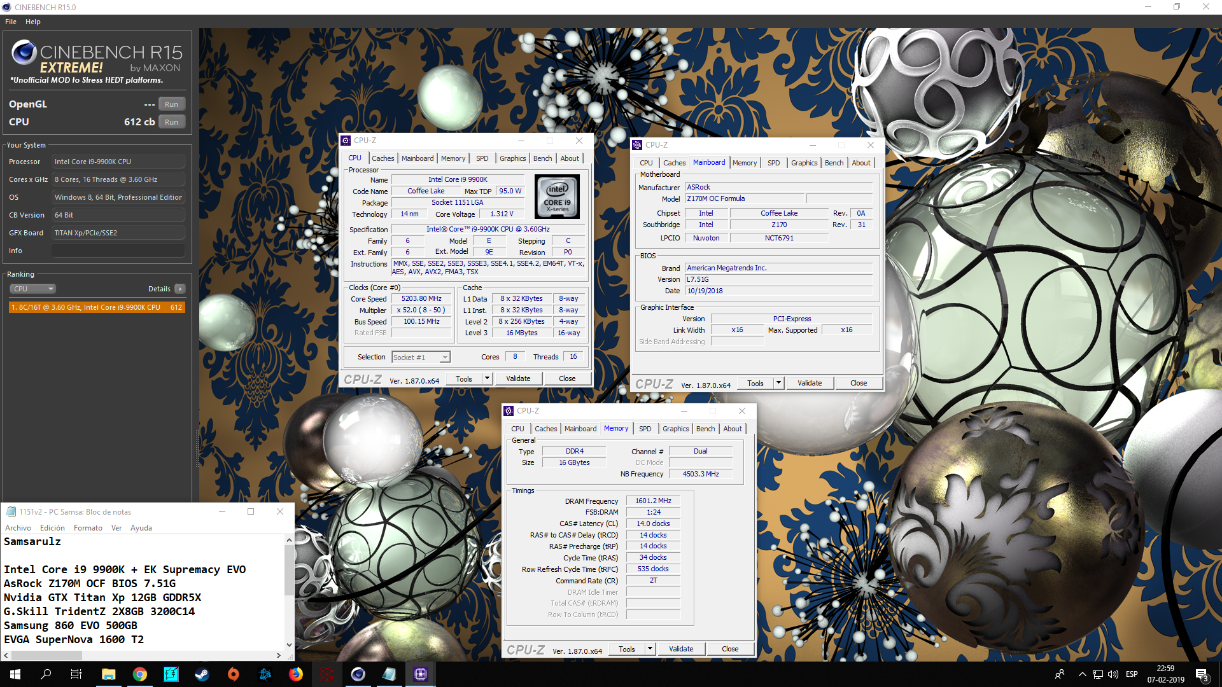Show hidden system tray icons
Image resolution: width=1222 pixels, height=687 pixels.
pos(1082,674)
